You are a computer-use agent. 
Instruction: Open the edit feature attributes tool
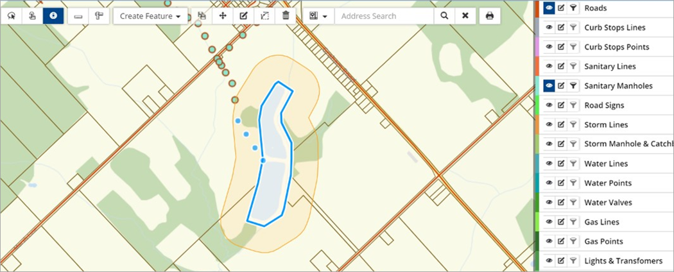[x=243, y=16]
